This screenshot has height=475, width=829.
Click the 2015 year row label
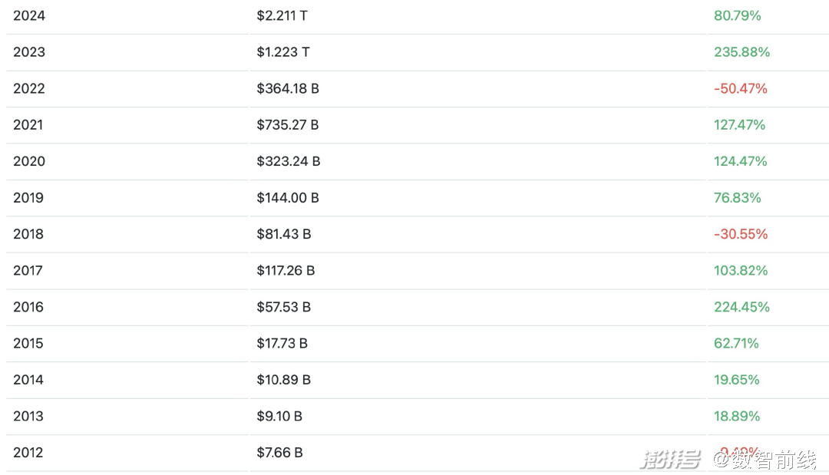coord(29,344)
